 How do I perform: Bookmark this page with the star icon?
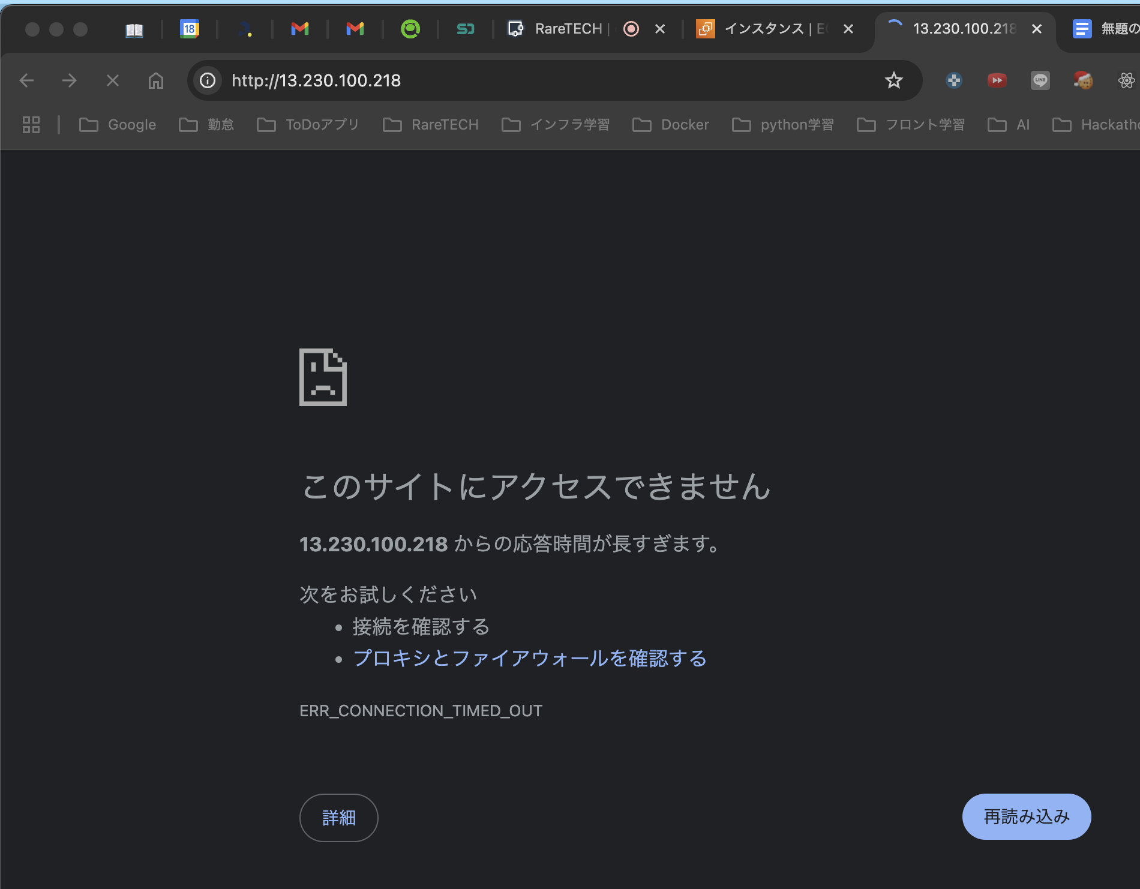point(893,80)
